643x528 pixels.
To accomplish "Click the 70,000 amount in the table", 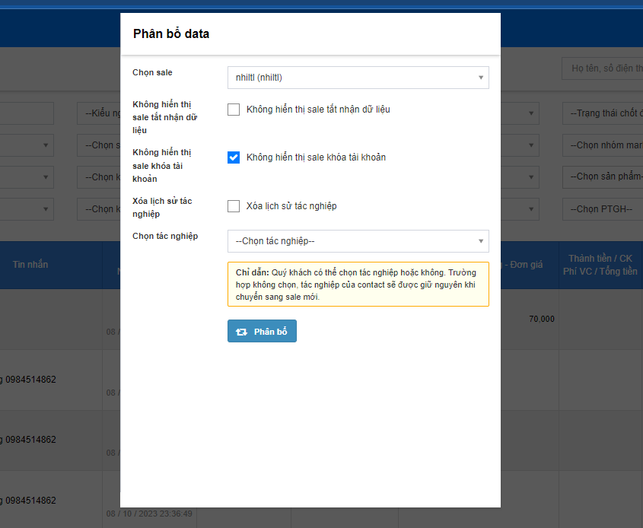I will [541, 319].
